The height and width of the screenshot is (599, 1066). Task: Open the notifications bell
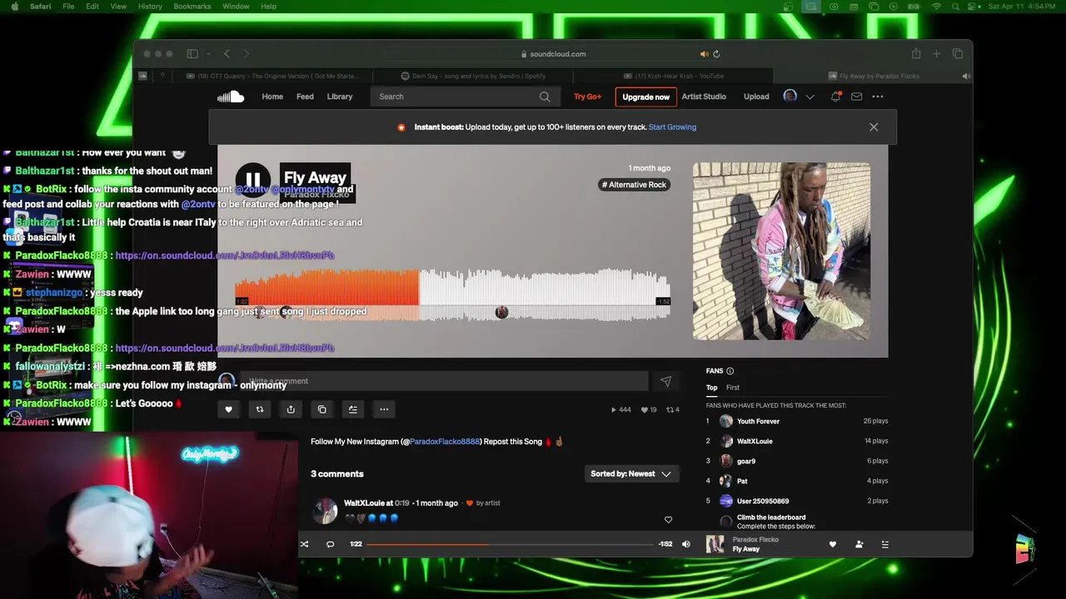(x=835, y=97)
